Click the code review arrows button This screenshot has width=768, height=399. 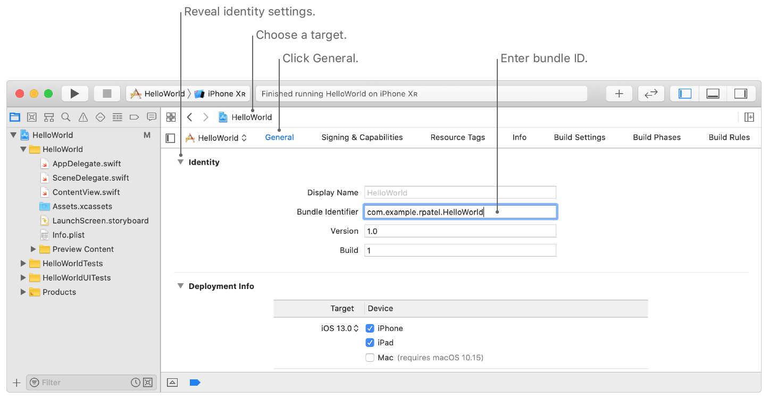tap(651, 94)
